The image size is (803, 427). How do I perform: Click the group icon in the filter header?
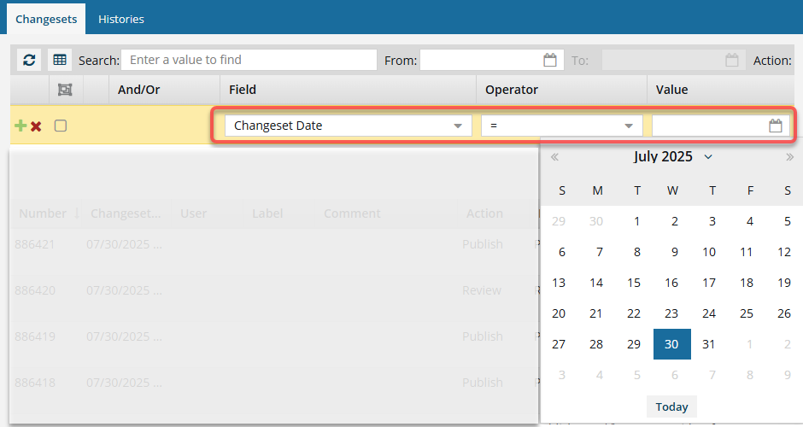point(64,89)
